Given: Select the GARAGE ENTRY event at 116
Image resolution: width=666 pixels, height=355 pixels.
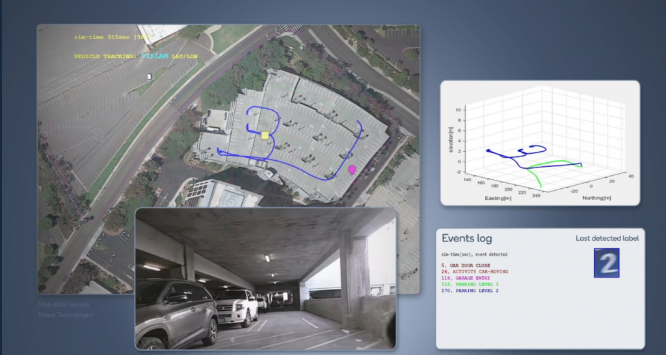Looking at the screenshot, I should tap(468, 278).
